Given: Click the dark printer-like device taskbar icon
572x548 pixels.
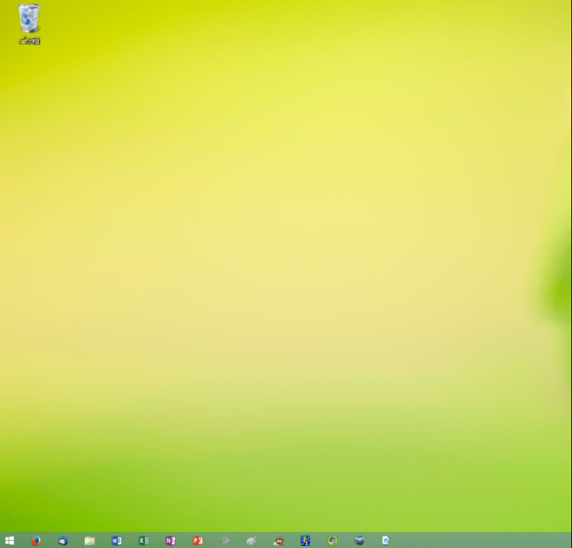Looking at the screenshot, I should click(x=359, y=541).
